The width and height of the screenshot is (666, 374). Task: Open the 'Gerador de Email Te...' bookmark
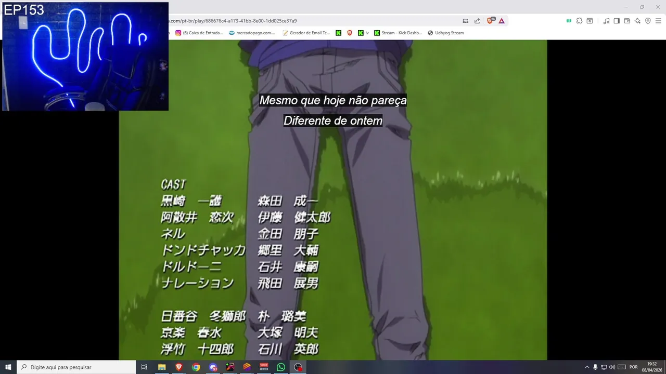306,33
